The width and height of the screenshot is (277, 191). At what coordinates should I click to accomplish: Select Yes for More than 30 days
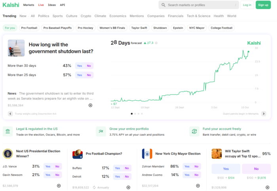click(x=80, y=66)
